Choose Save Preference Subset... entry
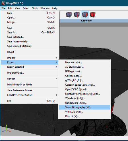This screenshot has width=128, height=141. 30,90
